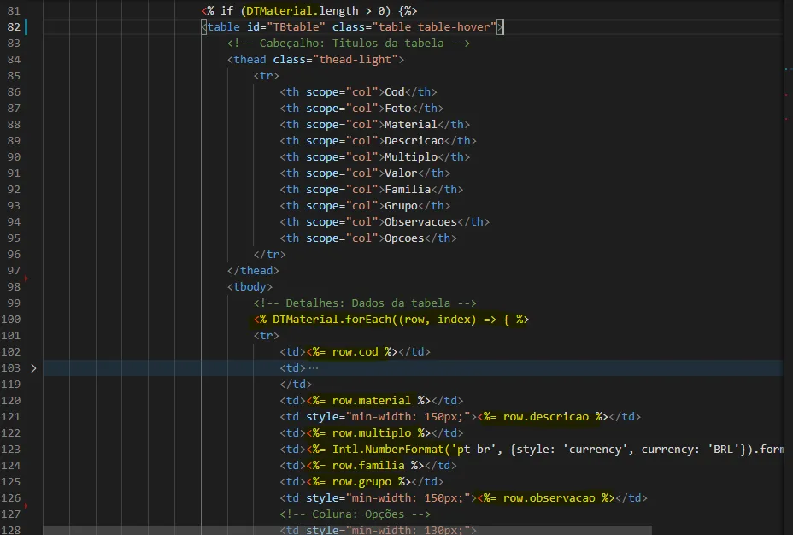Place cursor on the Cod header text

tap(395, 92)
